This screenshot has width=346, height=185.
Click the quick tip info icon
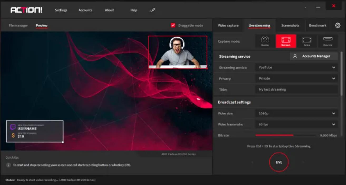point(8,165)
